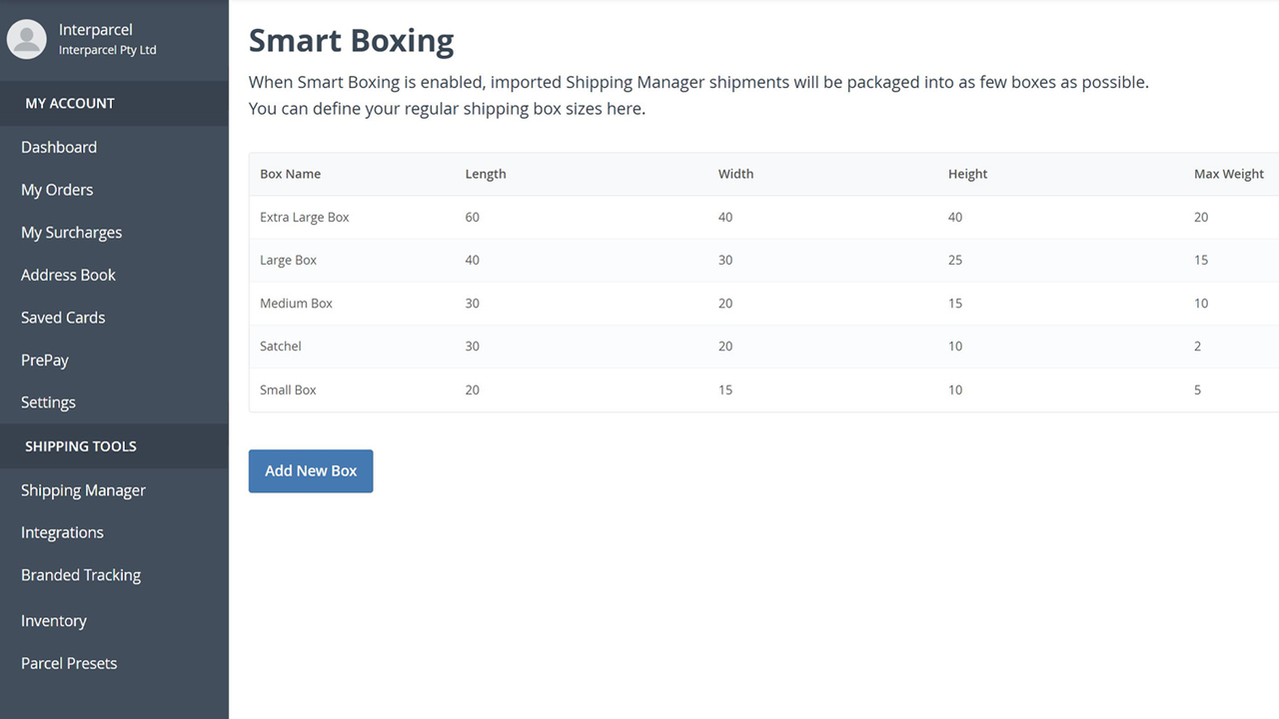Click the Satchel box entry
1279x719 pixels.
(x=280, y=346)
